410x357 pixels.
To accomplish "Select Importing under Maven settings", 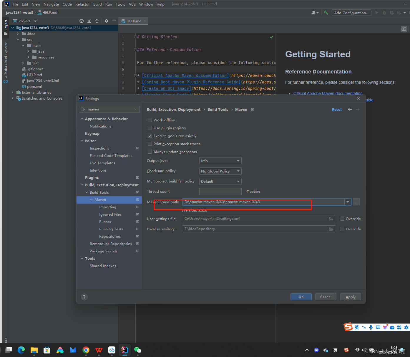I will point(108,207).
